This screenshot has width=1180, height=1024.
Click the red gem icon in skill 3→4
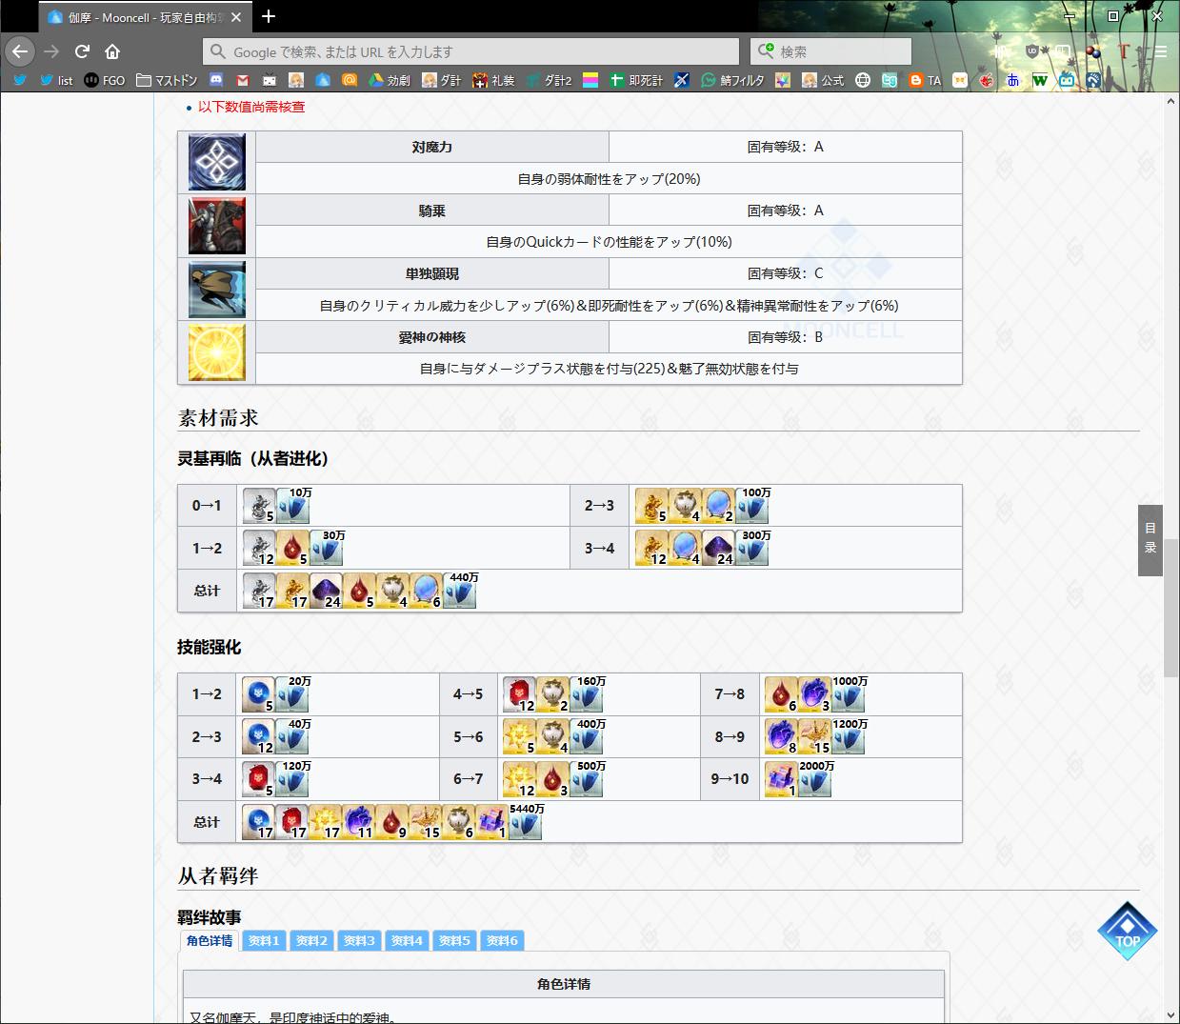click(x=258, y=779)
